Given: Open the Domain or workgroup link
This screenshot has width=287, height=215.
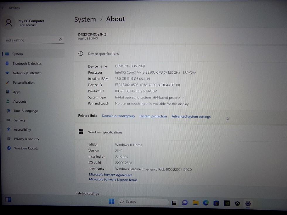Looking at the screenshot, I should [118, 116].
